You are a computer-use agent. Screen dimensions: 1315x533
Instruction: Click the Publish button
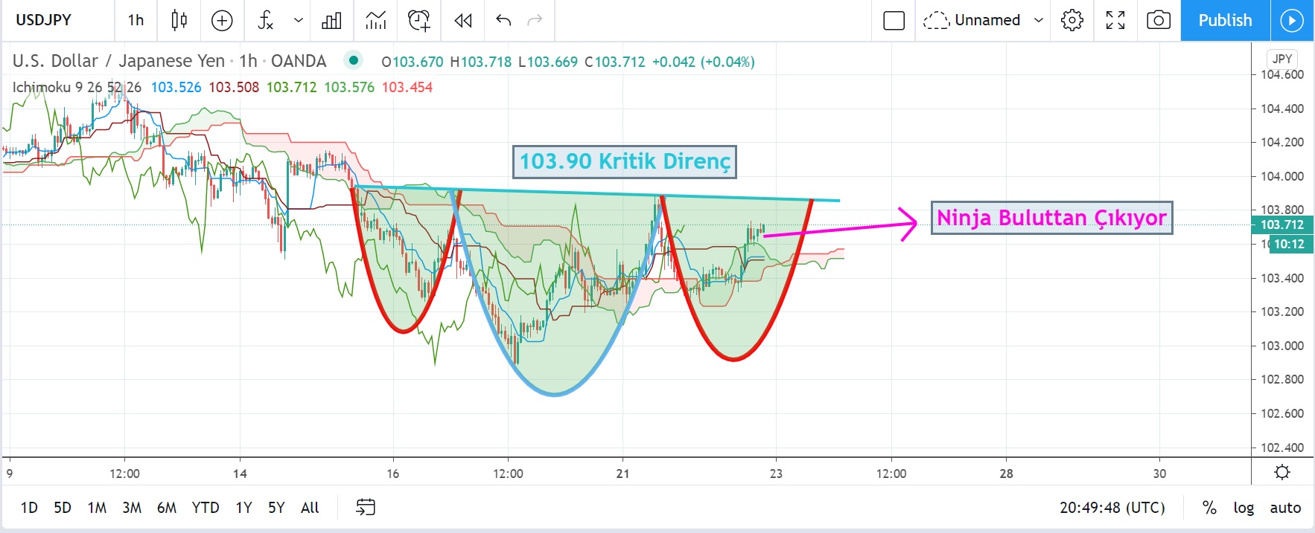[x=1225, y=20]
